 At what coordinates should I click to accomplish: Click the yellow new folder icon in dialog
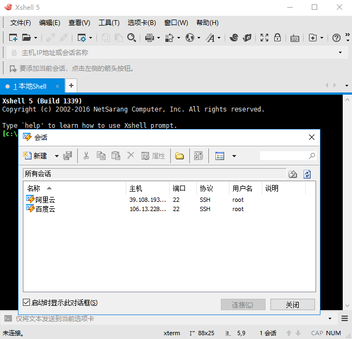pos(180,156)
